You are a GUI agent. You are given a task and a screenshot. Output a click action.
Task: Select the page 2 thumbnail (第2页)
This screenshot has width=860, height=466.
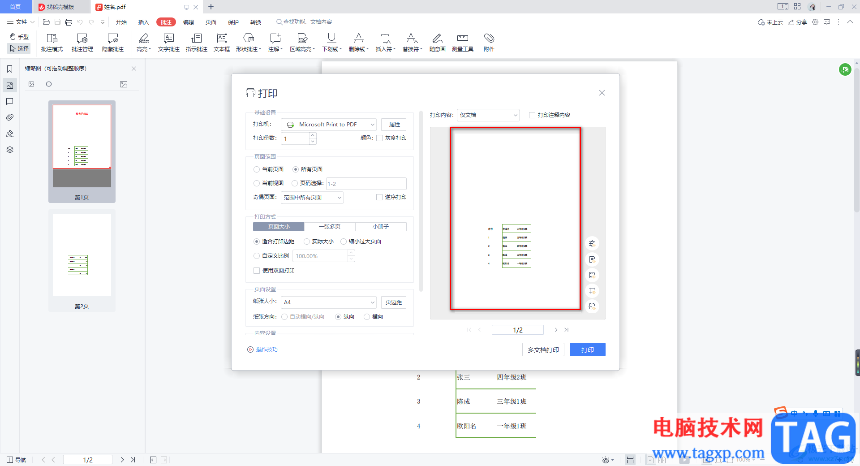point(82,261)
